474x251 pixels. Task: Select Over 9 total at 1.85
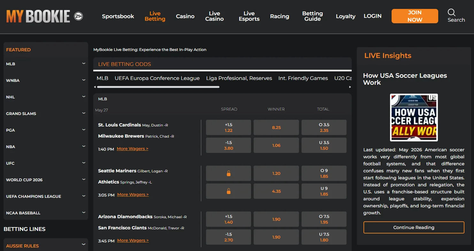[x=324, y=173]
